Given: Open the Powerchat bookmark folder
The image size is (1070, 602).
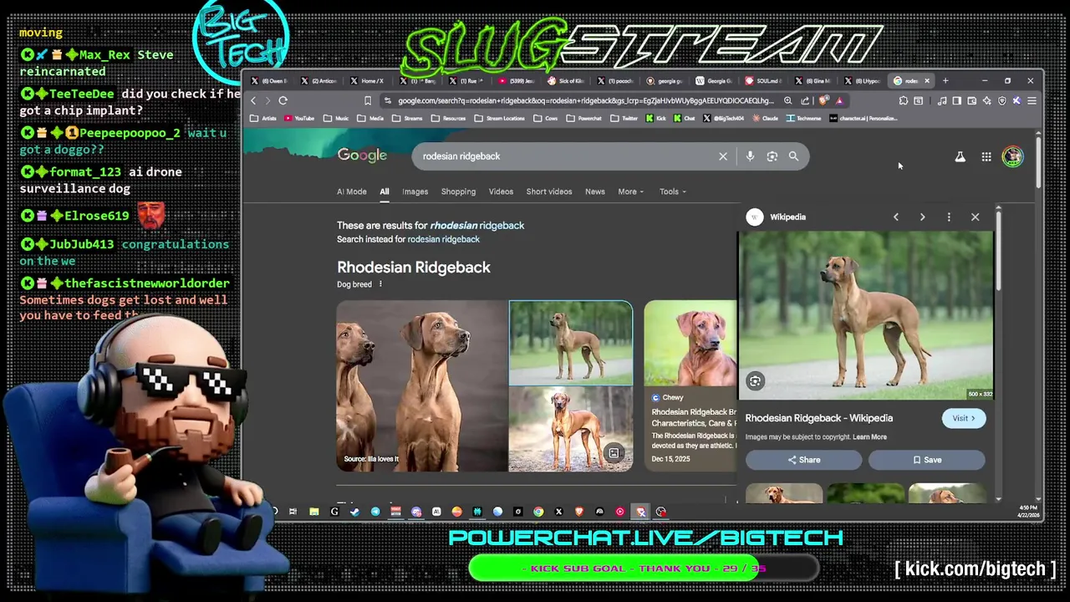Looking at the screenshot, I should pyautogui.click(x=583, y=119).
